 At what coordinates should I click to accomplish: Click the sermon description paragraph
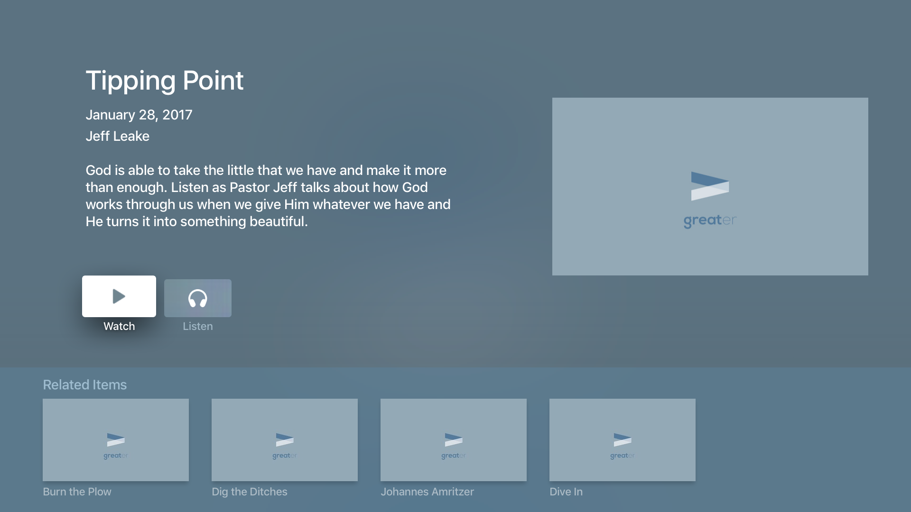click(268, 196)
